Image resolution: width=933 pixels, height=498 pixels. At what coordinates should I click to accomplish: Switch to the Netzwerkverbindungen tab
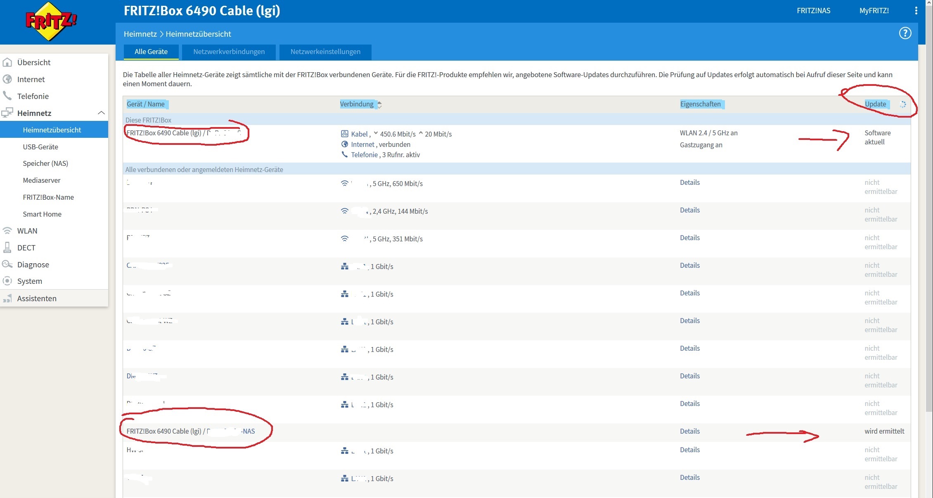(229, 52)
